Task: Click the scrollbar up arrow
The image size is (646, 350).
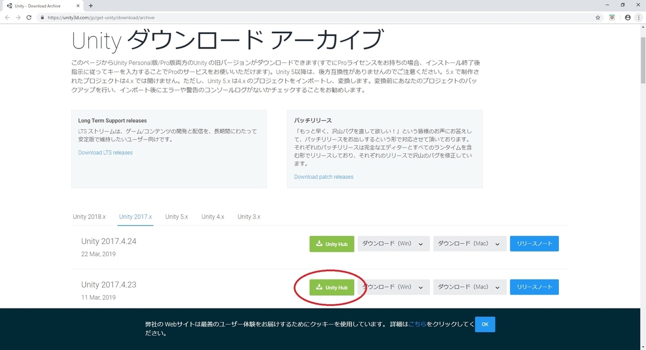Action: click(x=642, y=26)
